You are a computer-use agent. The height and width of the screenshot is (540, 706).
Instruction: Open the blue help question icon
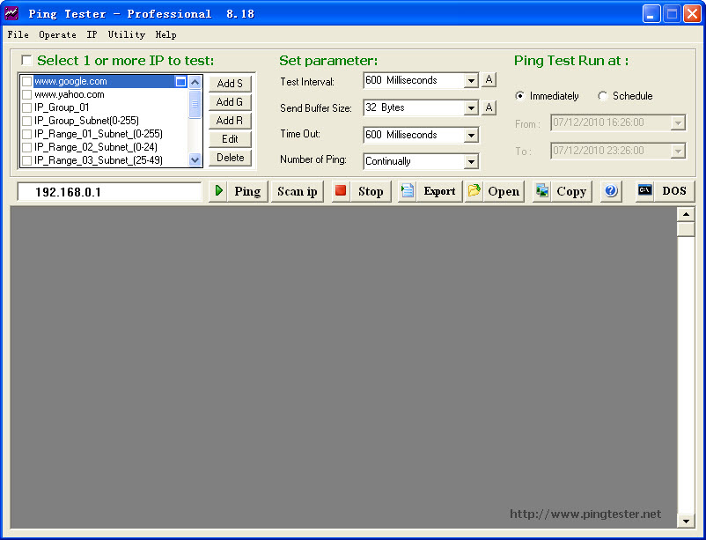click(x=611, y=191)
